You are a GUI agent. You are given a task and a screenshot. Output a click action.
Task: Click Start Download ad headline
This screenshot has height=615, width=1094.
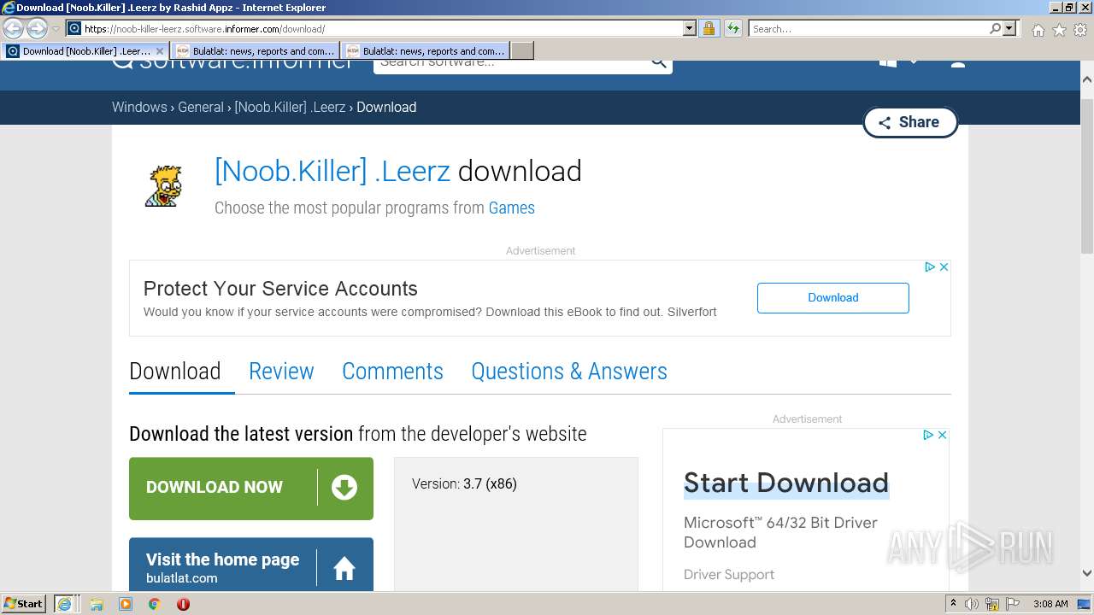tap(786, 483)
